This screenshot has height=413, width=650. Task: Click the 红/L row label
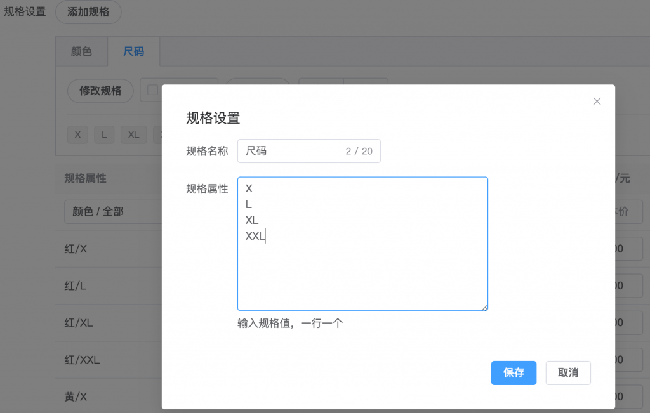pyautogui.click(x=75, y=285)
